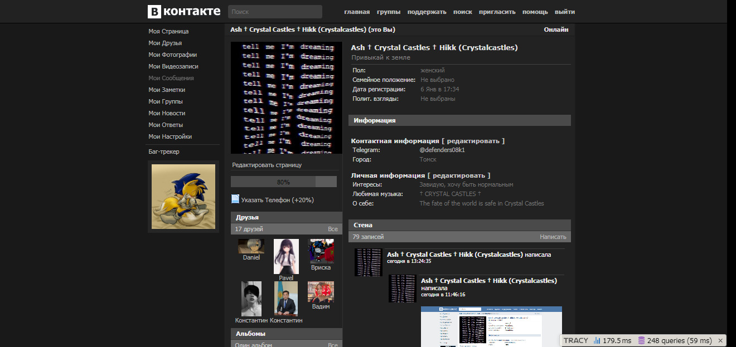Open группы in top navigation

coord(389,12)
